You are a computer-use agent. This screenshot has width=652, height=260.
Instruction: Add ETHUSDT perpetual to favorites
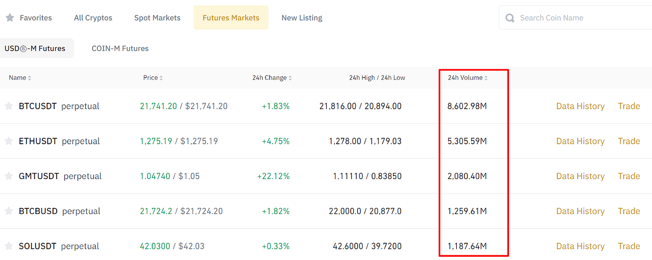(8, 141)
